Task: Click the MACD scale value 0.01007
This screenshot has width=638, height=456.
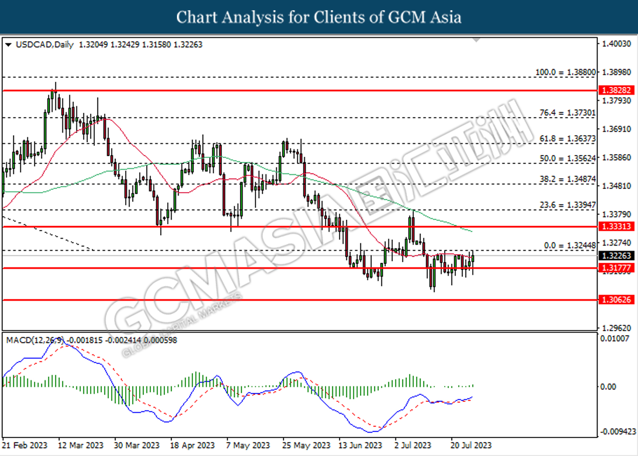Action: pos(615,339)
